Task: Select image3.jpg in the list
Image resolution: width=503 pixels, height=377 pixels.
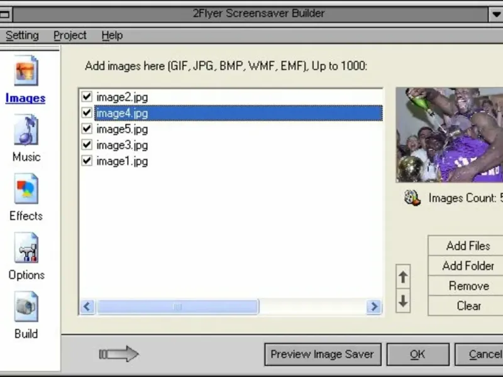Action: pos(122,145)
